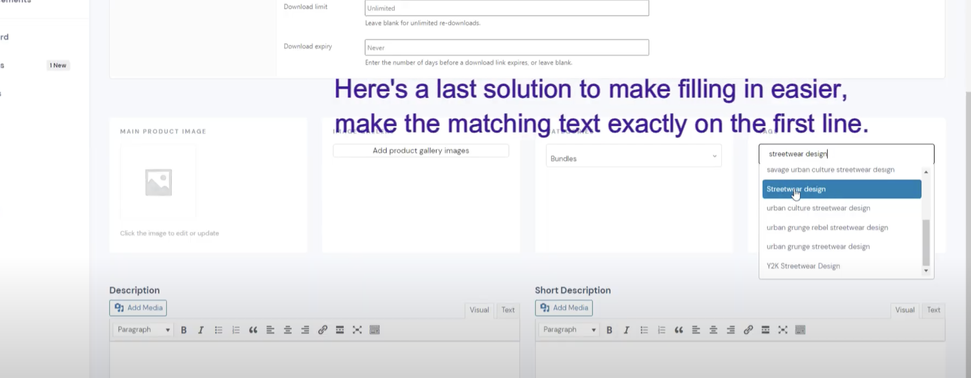Viewport: 971px width, 378px height.
Task: Switch Description editor to Visual tab
Action: coord(479,310)
